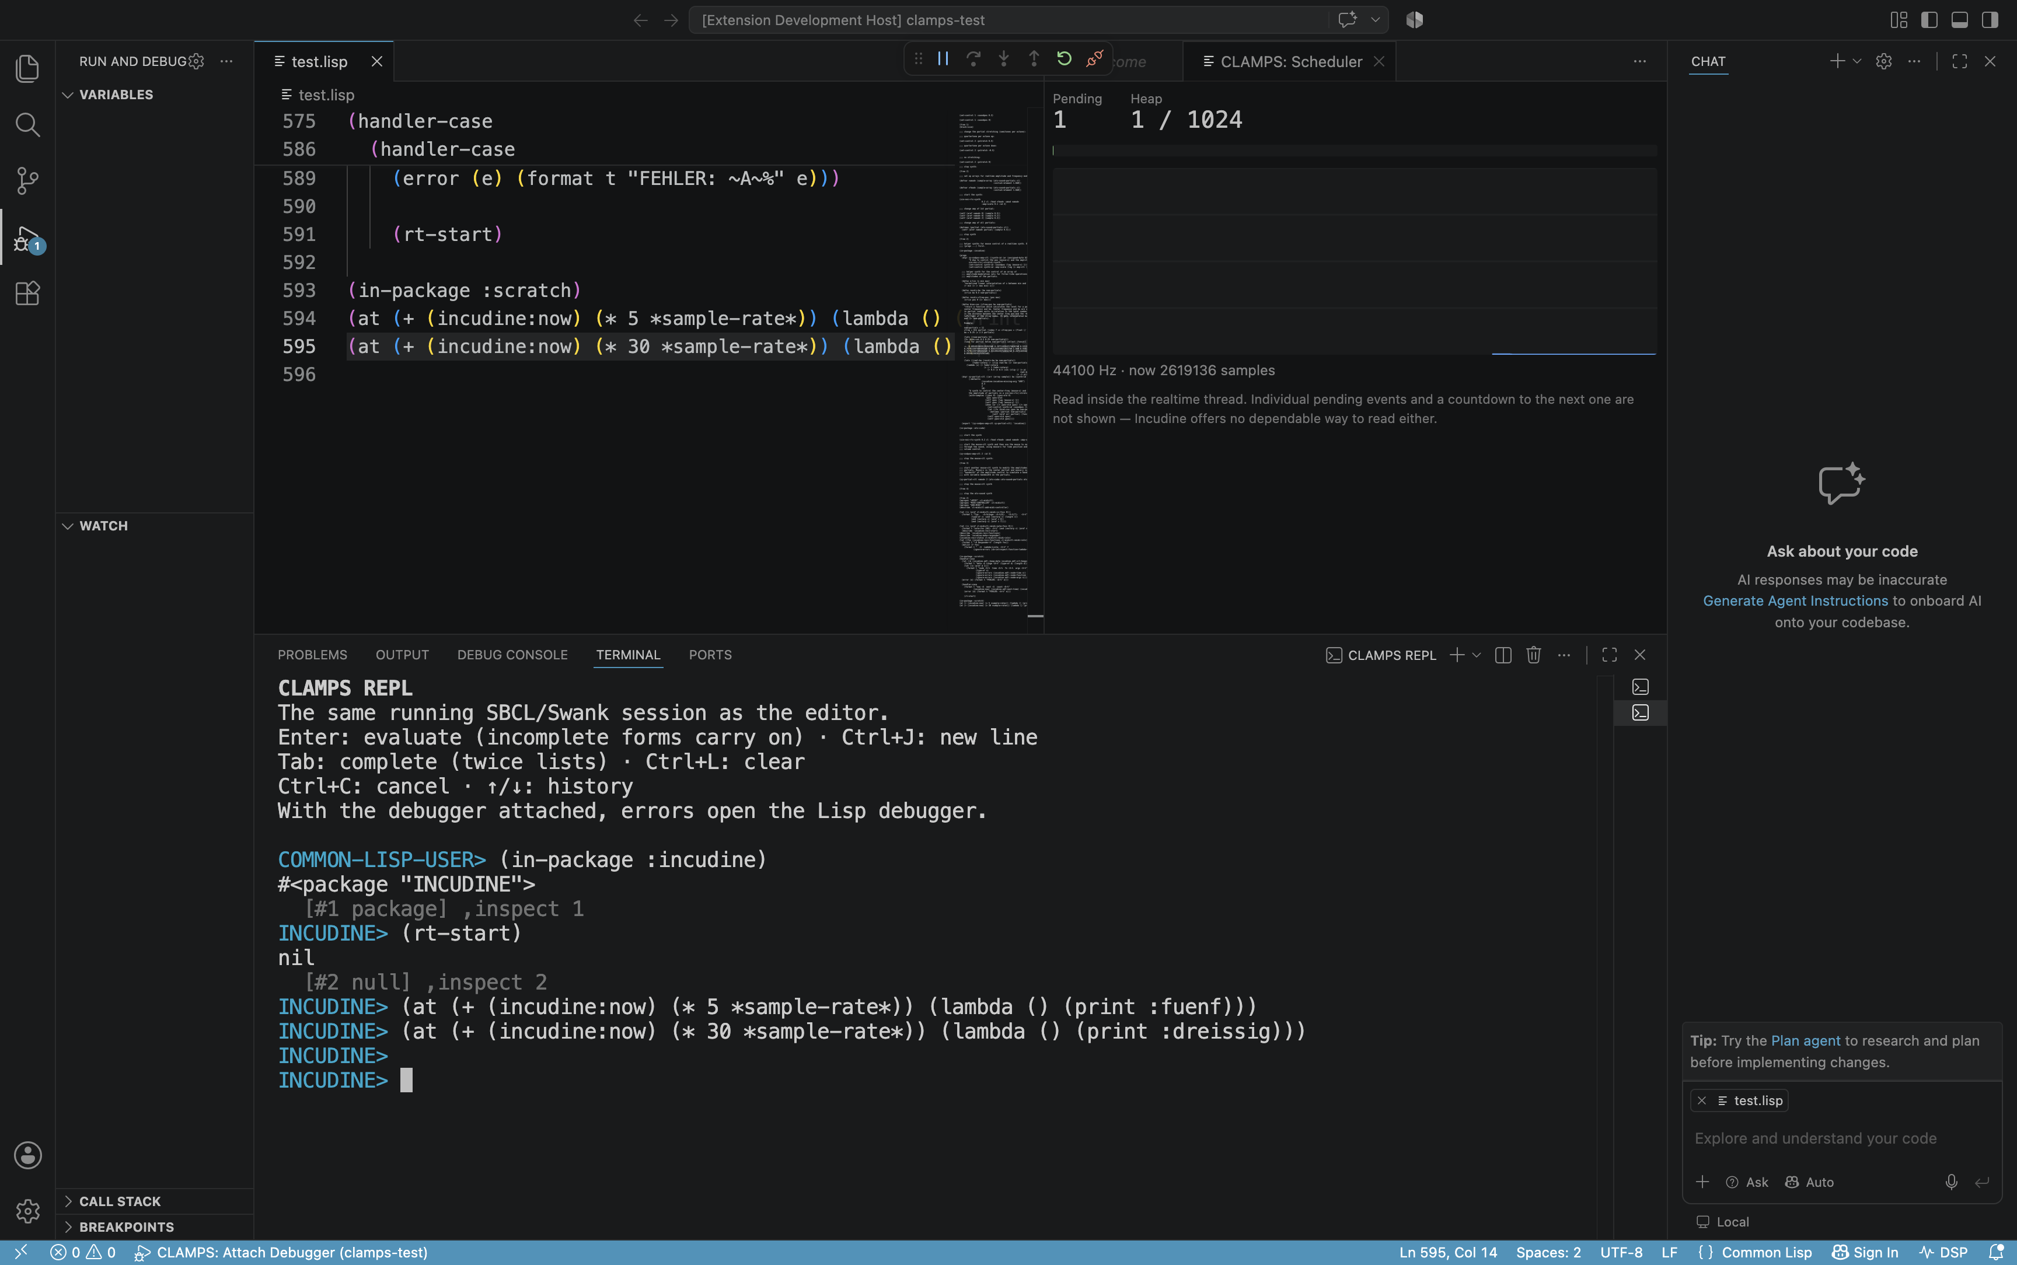The height and width of the screenshot is (1265, 2017).
Task: Open editor group more actions menu
Action: click(x=1639, y=61)
